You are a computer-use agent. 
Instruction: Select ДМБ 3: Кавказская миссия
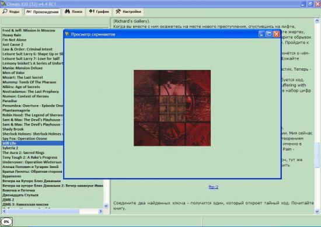tap(25, 204)
